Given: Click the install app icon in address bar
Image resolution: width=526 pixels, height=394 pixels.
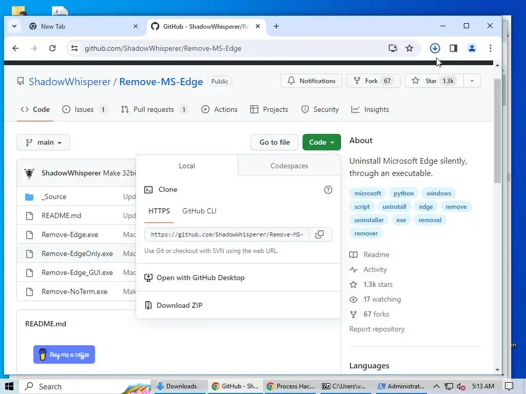Looking at the screenshot, I should [x=393, y=48].
